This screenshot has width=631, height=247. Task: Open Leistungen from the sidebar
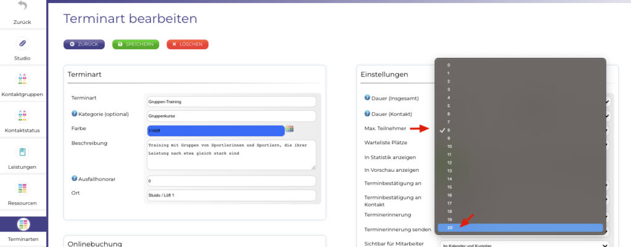tap(23, 152)
